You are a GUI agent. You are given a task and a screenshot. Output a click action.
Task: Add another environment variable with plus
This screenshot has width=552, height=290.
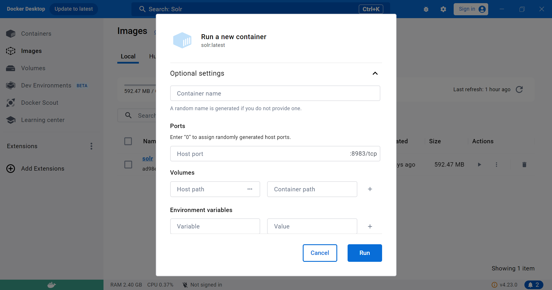coord(370,226)
